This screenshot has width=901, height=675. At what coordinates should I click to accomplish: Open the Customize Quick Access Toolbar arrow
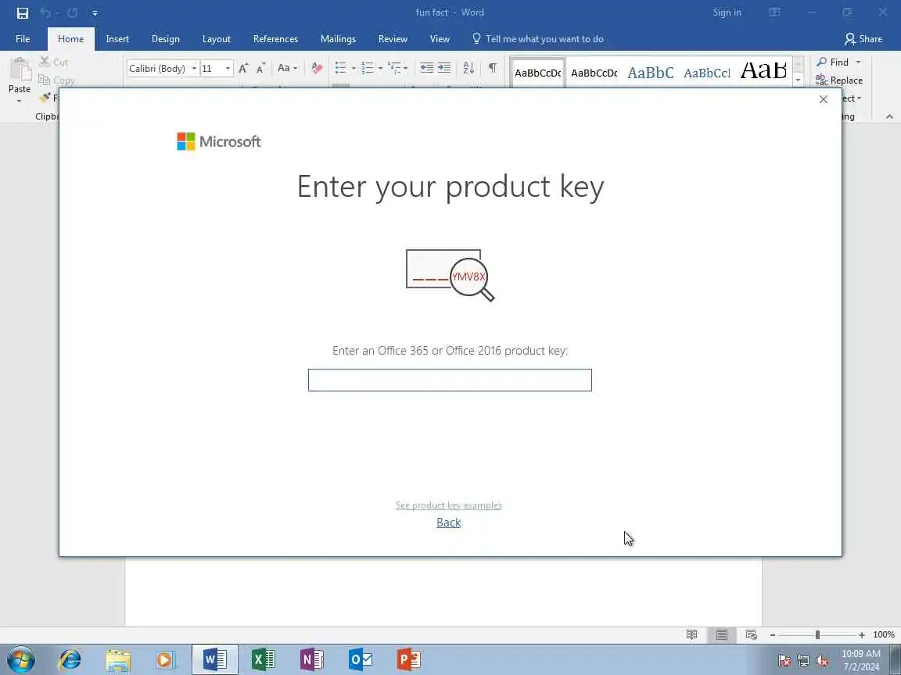click(x=95, y=13)
